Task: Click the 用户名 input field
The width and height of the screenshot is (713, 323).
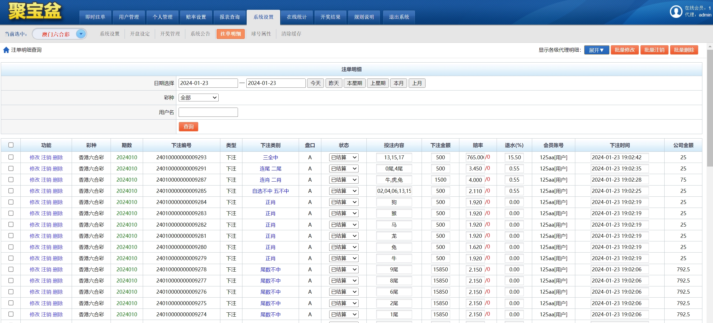Action: (x=208, y=112)
